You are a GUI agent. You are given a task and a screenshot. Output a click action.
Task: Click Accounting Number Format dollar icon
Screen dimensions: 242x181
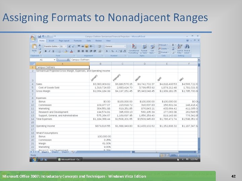107,51
